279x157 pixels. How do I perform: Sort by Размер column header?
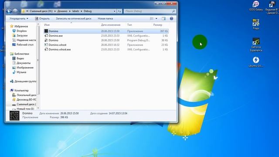pyautogui.click(x=158, y=25)
